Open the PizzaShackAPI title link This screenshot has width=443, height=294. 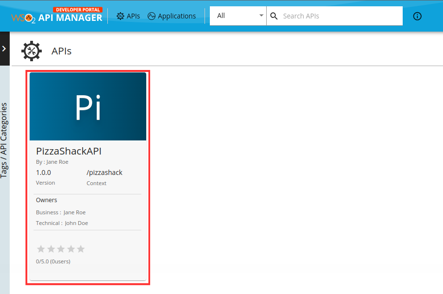click(68, 151)
